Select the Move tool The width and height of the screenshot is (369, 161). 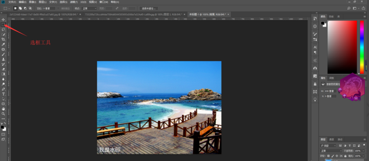3,20
